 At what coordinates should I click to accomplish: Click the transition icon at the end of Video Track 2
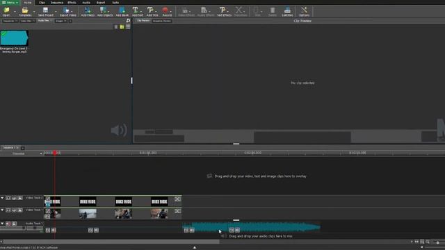click(x=178, y=199)
